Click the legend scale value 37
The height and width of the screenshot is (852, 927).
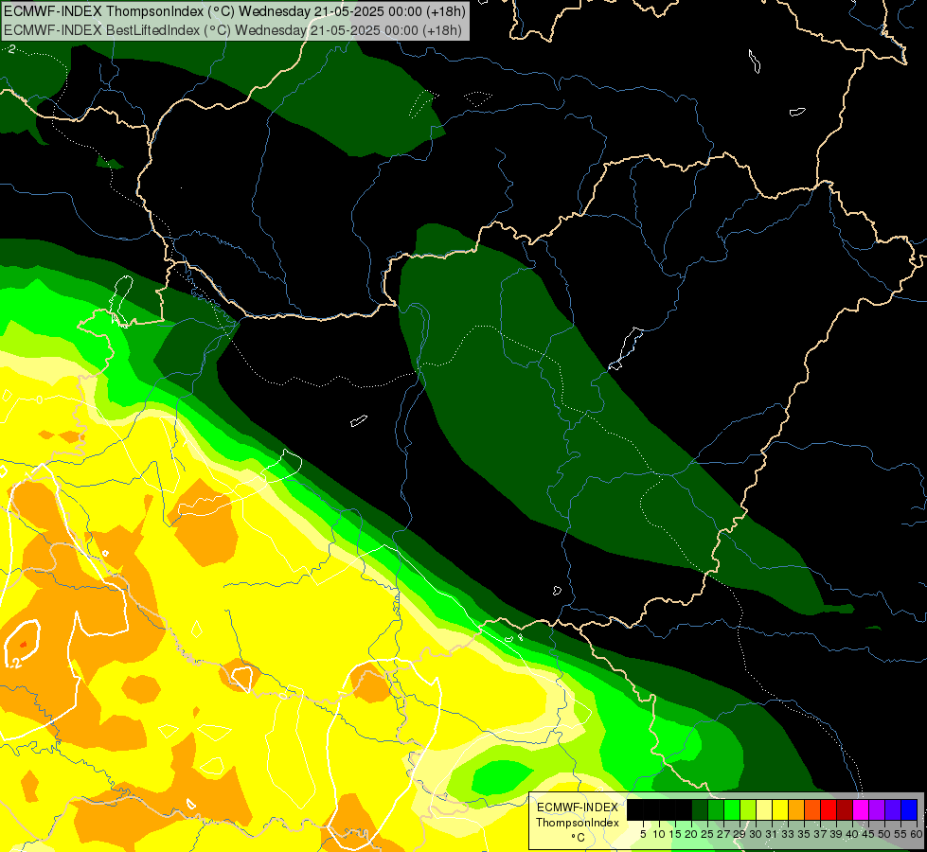tap(820, 834)
